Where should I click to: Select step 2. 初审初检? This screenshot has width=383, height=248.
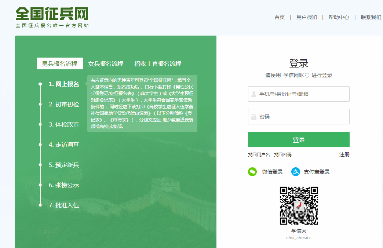coord(64,104)
